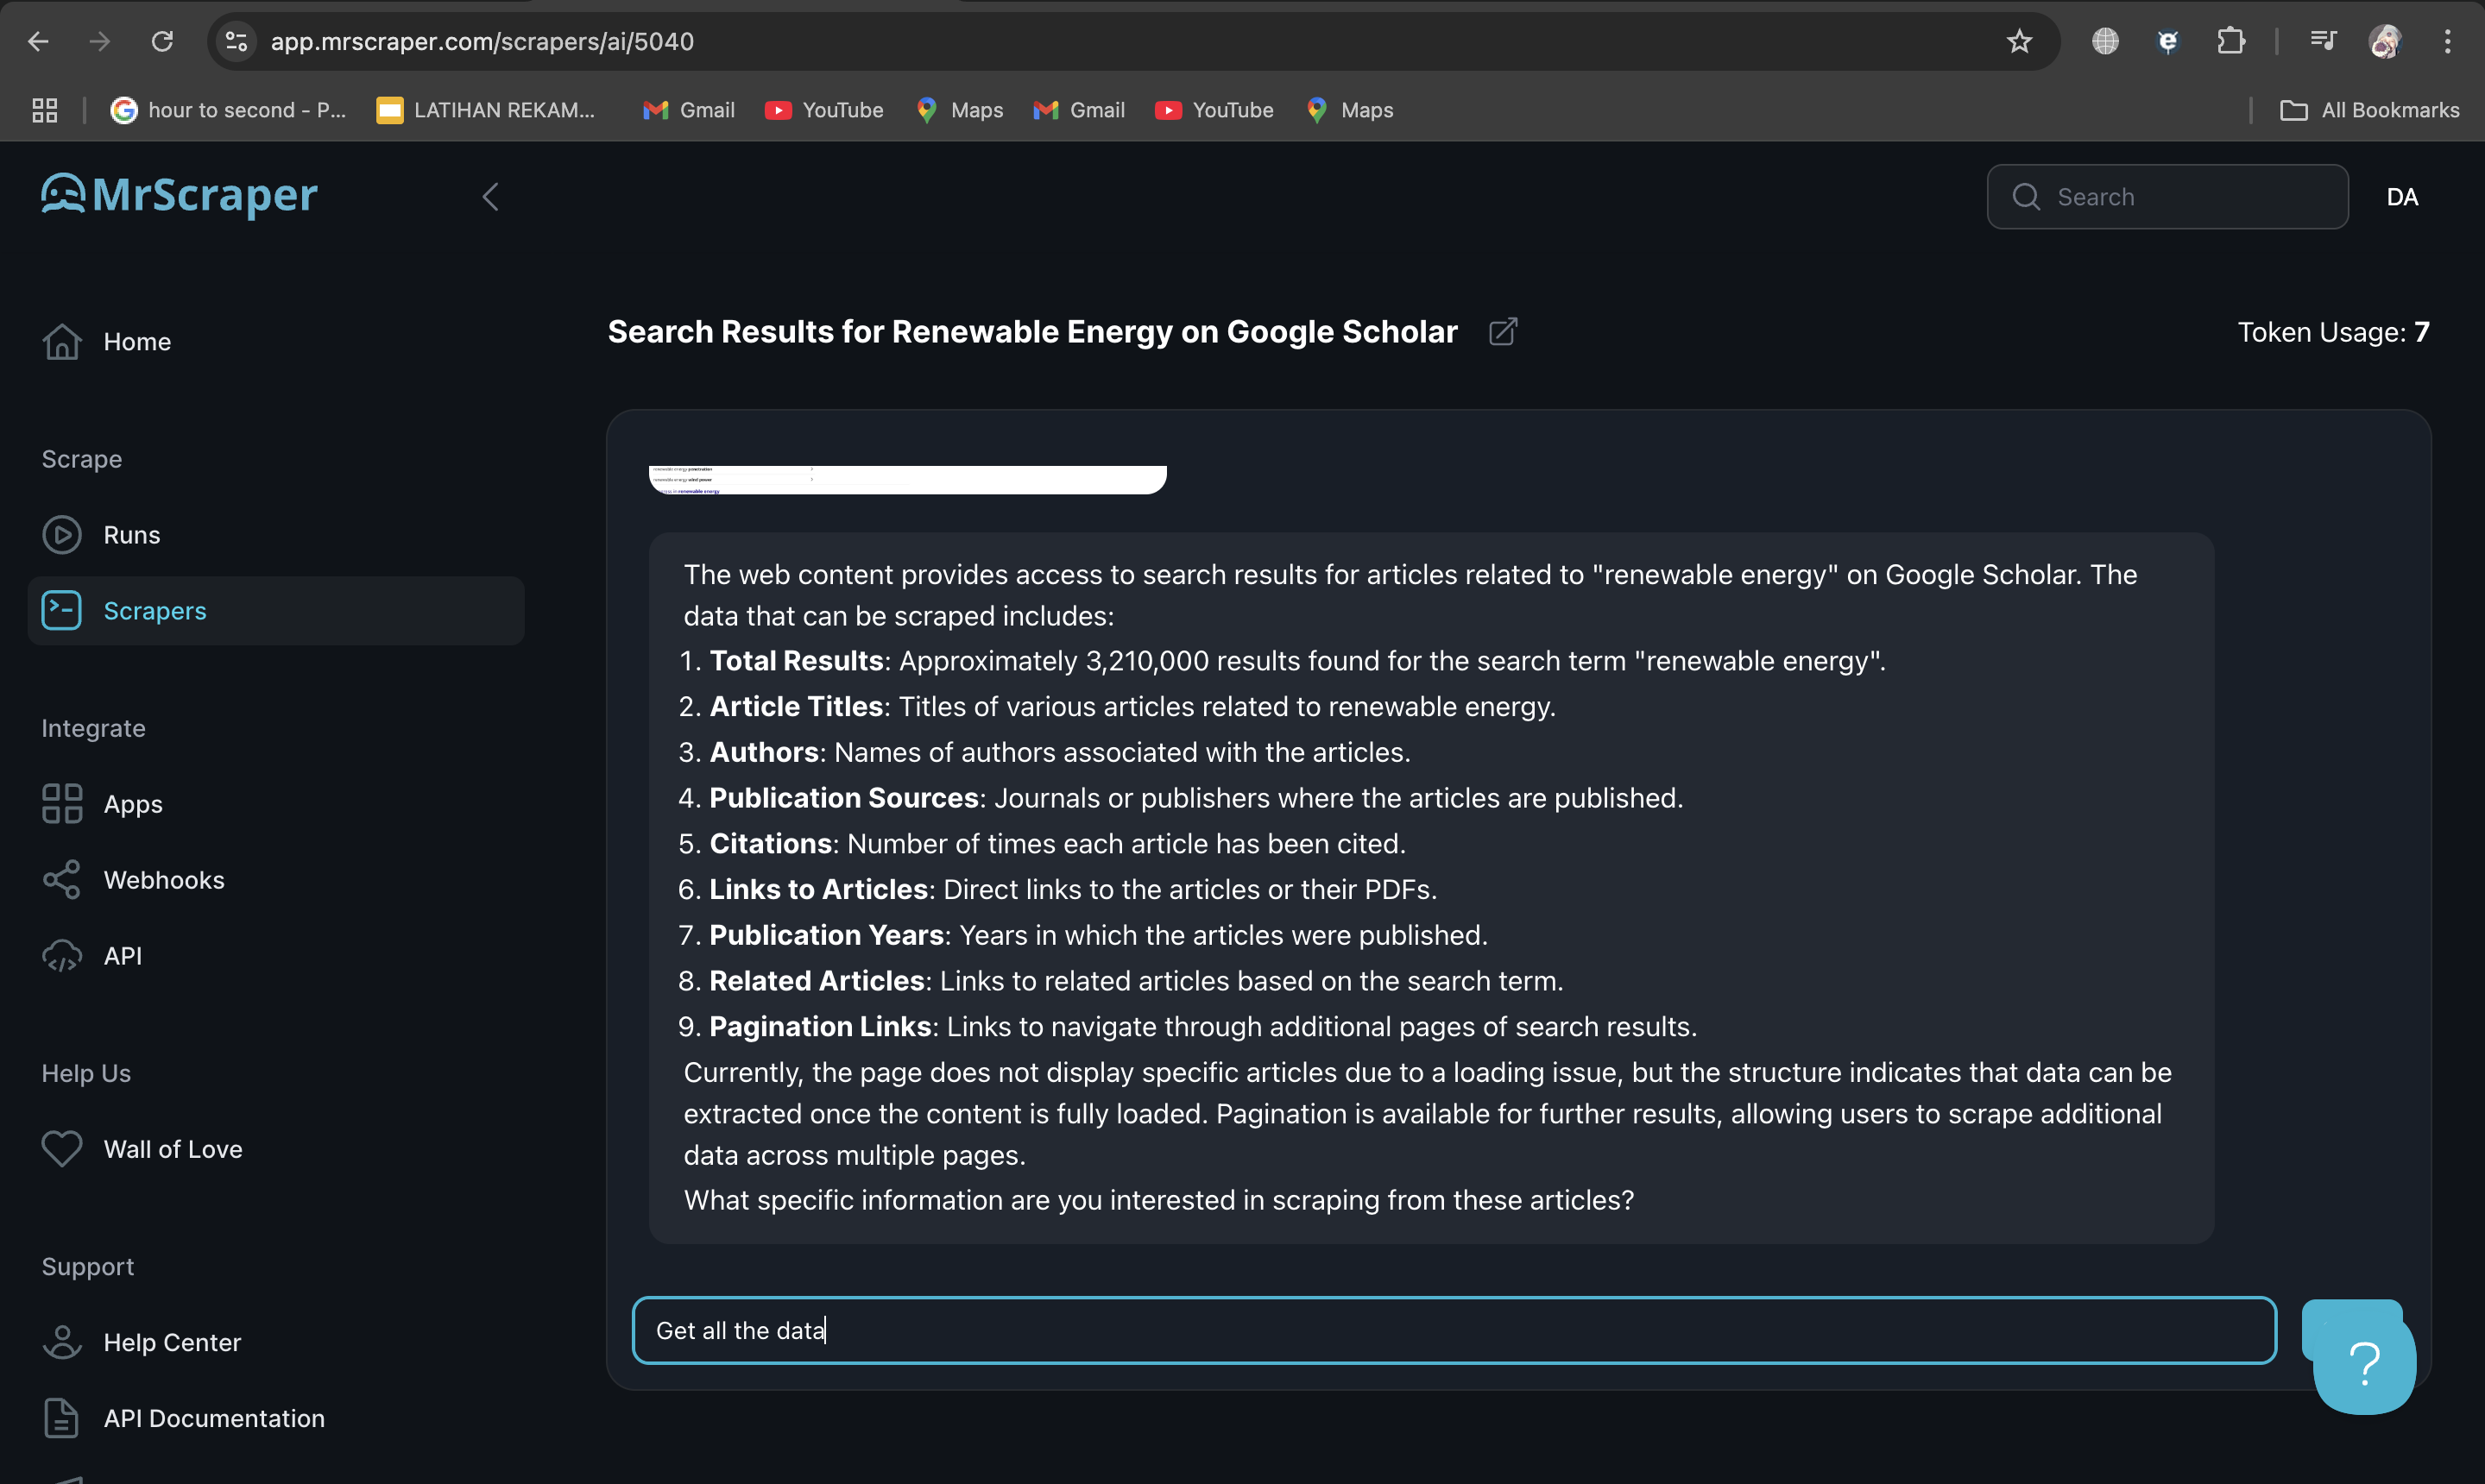Viewport: 2485px width, 1484px height.
Task: Click the Webhooks integration icon
Action: 62,878
